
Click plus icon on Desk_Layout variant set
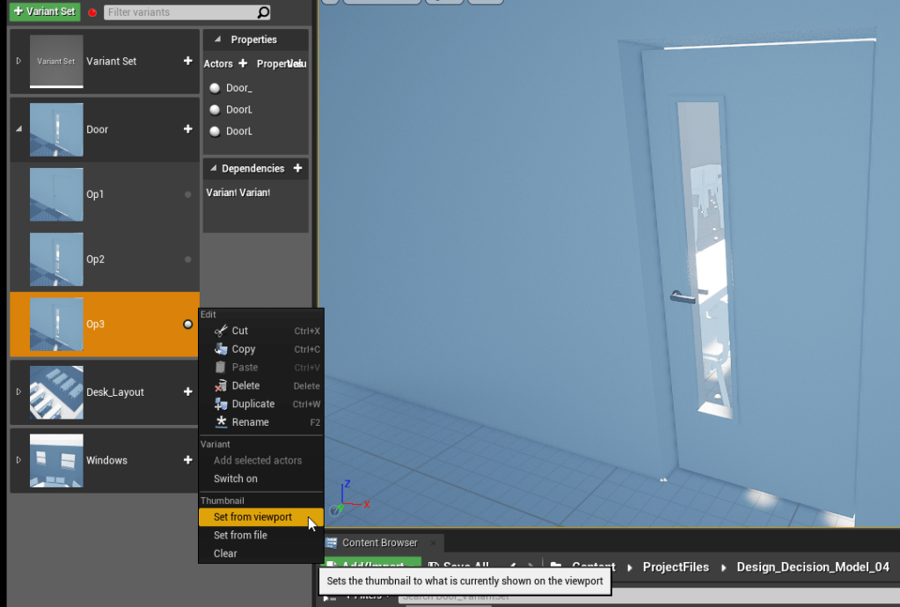187,392
